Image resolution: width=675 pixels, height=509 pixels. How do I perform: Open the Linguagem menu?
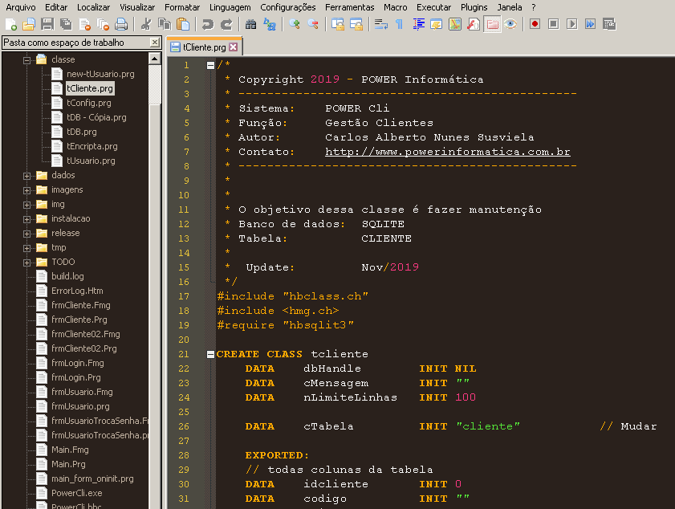pyautogui.click(x=230, y=7)
